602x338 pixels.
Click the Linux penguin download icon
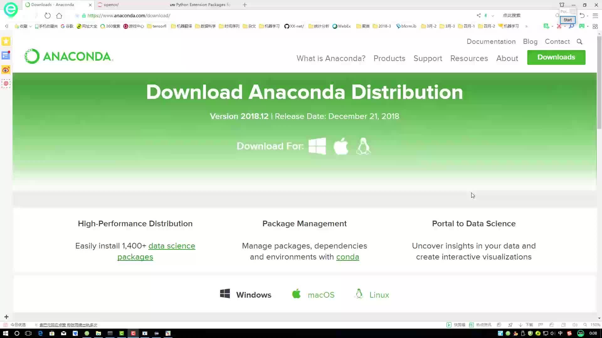(362, 146)
